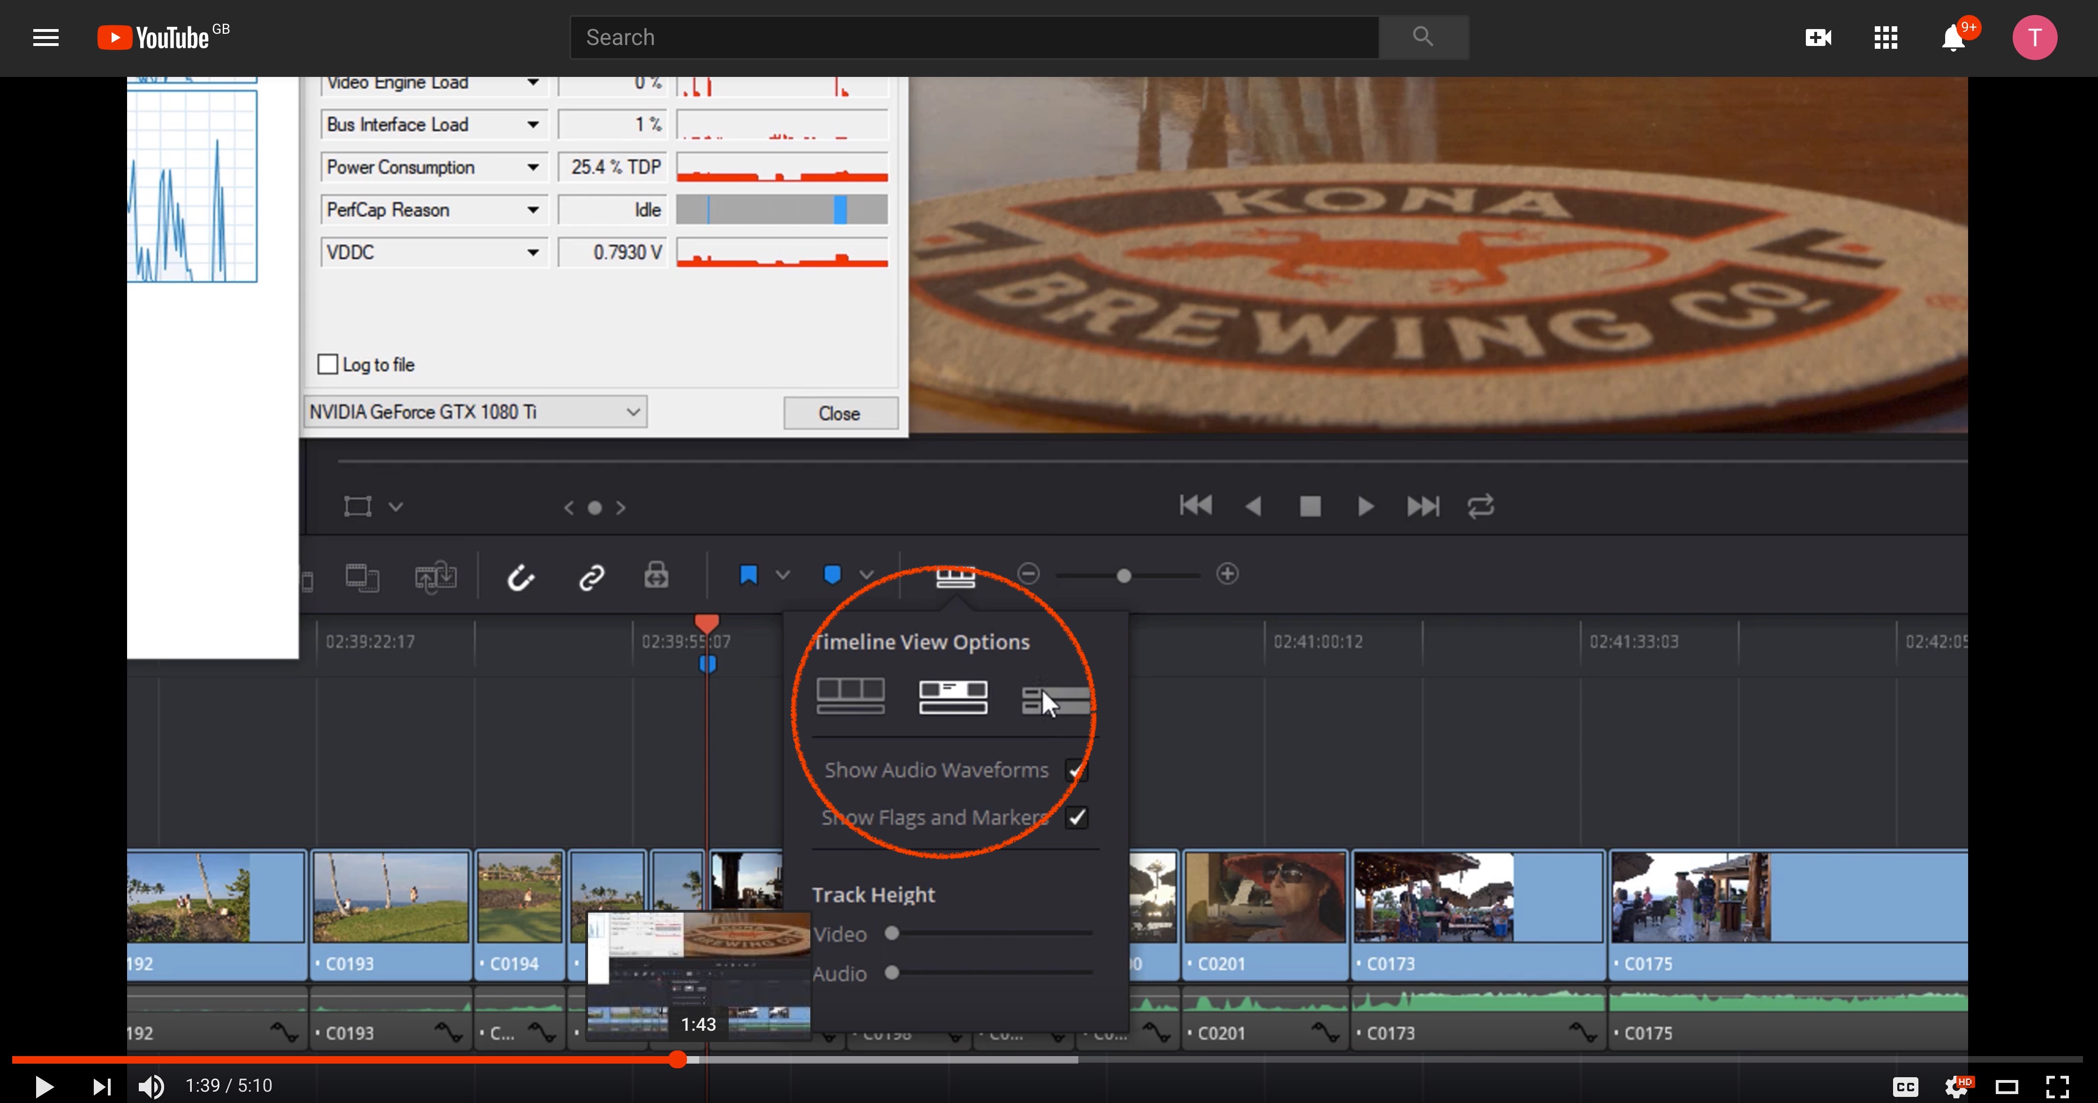Click the Close button in GPU window
Screen dimensions: 2098x1103
point(840,413)
